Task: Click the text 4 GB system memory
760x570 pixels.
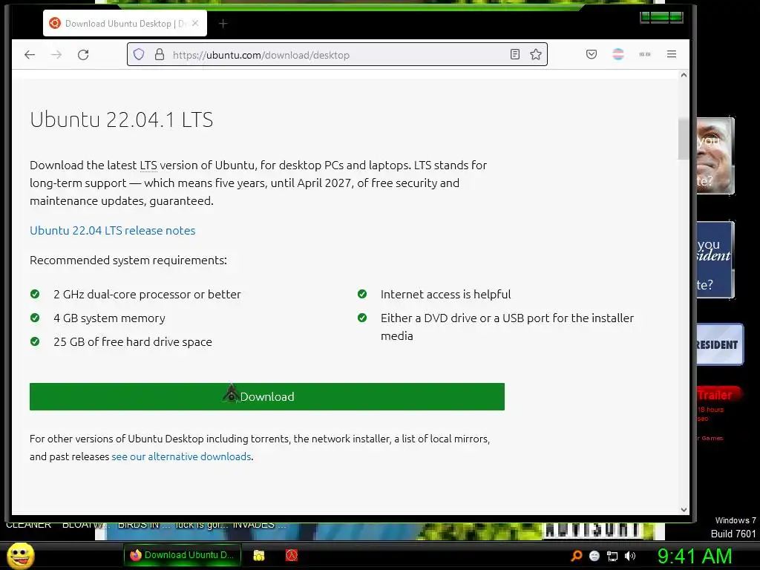Action: [110, 318]
